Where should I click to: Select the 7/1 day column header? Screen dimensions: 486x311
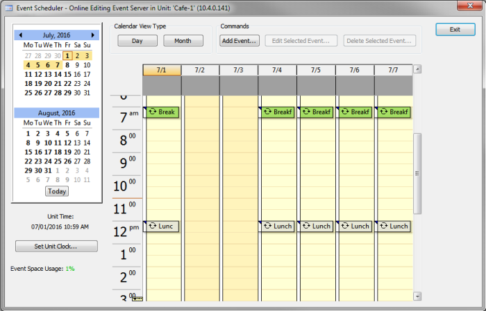(x=162, y=70)
